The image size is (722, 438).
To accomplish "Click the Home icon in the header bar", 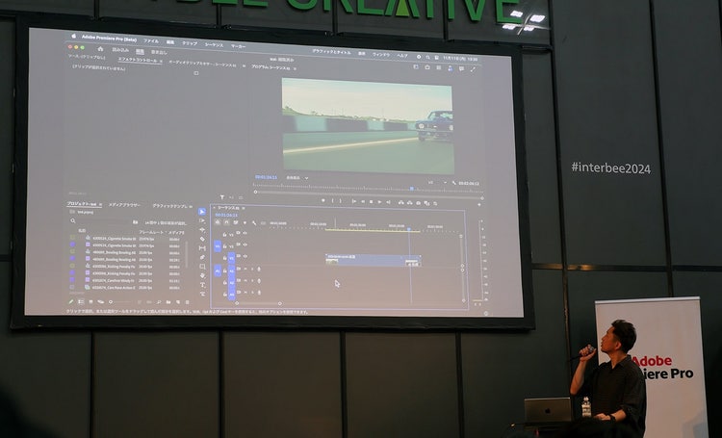I will pos(100,49).
